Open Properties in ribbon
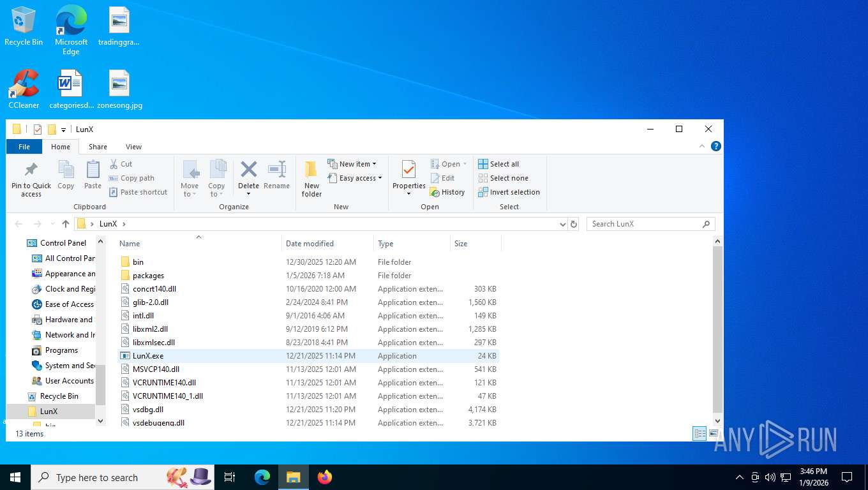The height and width of the screenshot is (490, 868). click(408, 177)
